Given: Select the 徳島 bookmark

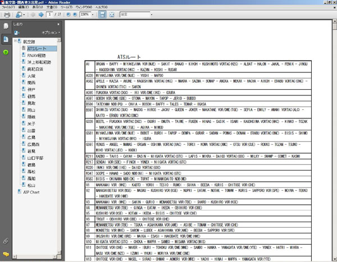Looking at the screenshot, I should [x=31, y=165].
